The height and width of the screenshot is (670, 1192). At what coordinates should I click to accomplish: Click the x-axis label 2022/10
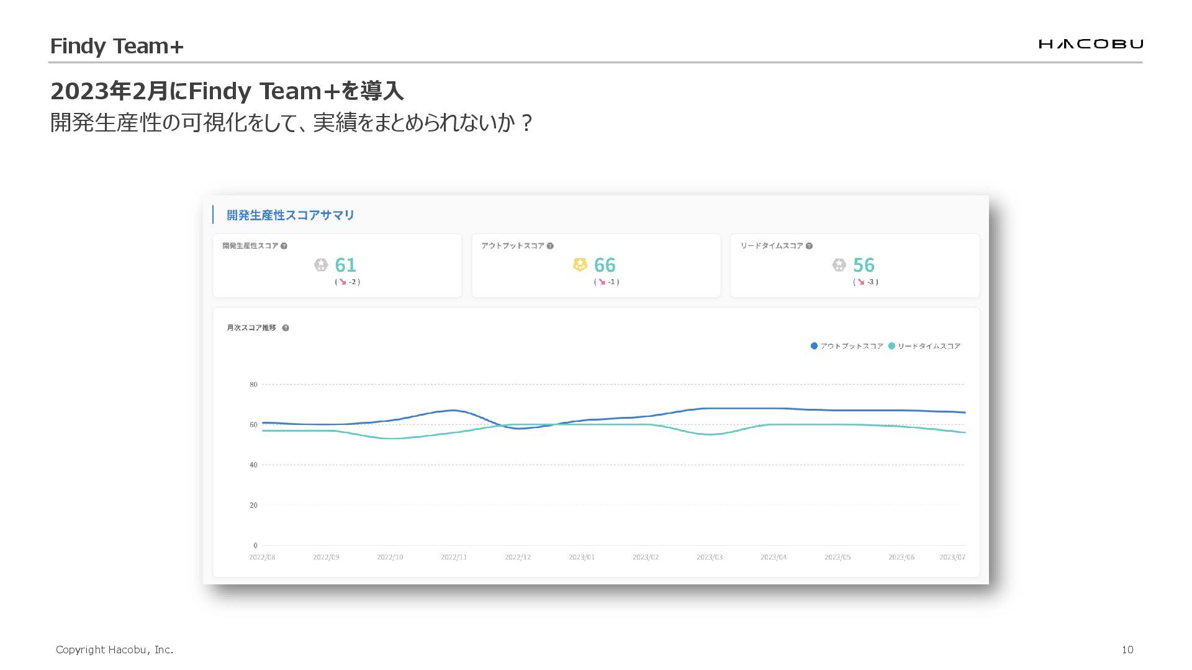click(390, 557)
